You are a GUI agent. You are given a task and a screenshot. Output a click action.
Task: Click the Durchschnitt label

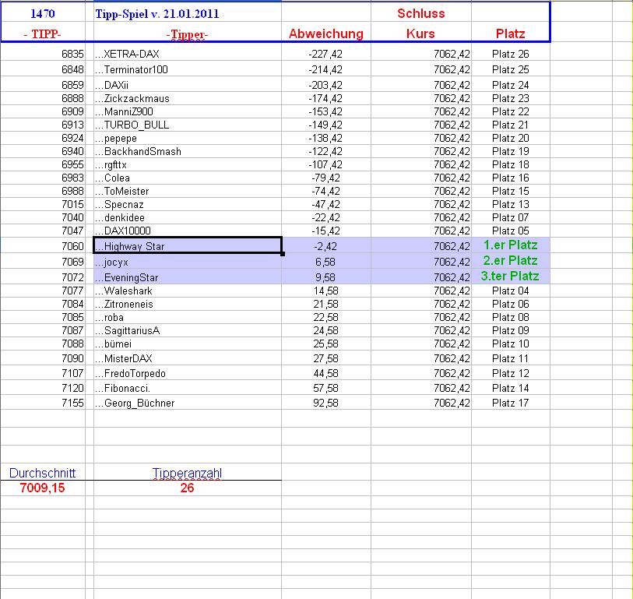(42, 473)
